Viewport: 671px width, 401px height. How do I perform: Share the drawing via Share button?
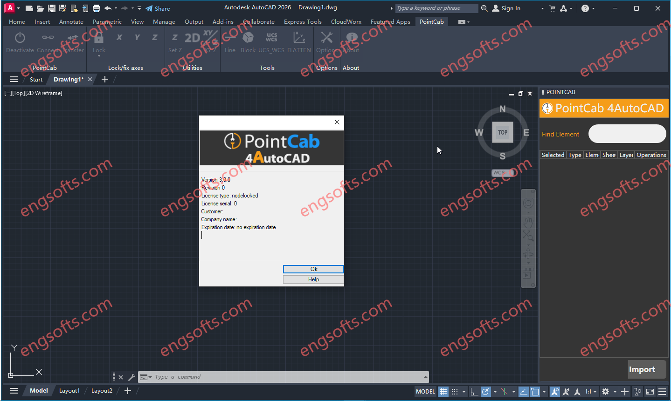tap(158, 8)
